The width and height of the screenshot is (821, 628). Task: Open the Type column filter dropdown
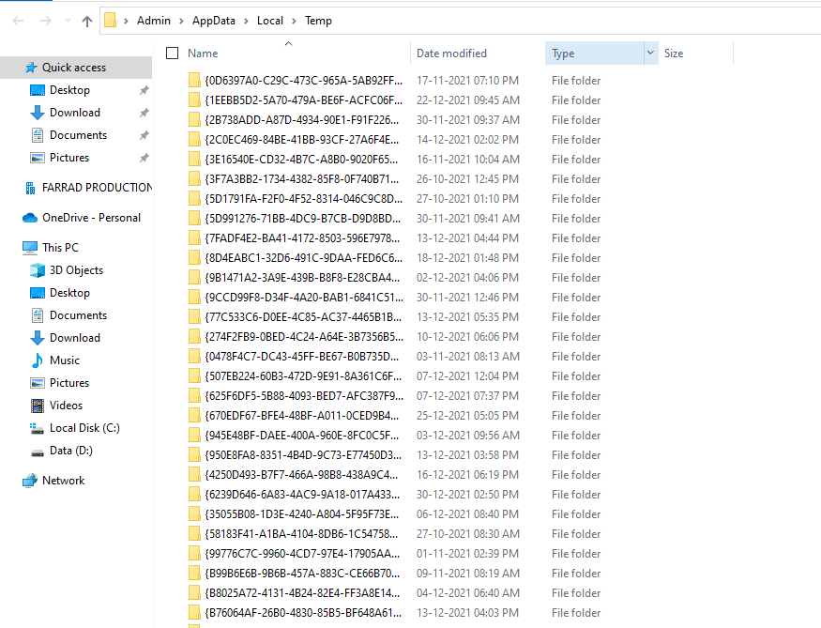tap(652, 54)
